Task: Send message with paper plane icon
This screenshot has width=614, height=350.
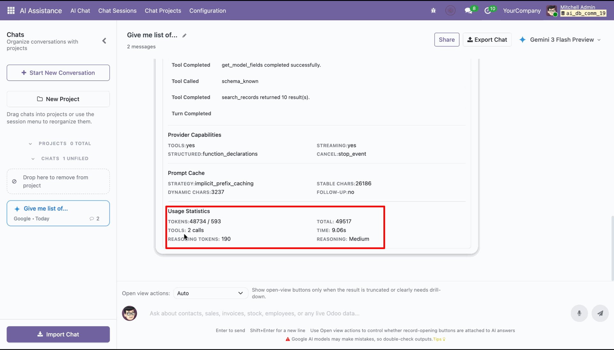Action: pyautogui.click(x=600, y=313)
